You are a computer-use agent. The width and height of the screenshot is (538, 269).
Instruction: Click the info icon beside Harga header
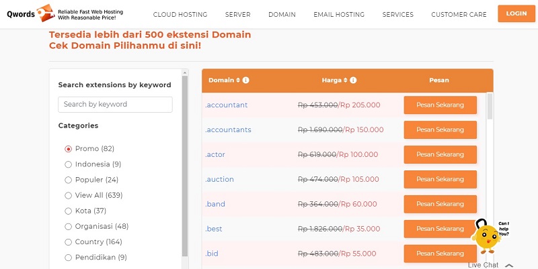[x=354, y=80]
